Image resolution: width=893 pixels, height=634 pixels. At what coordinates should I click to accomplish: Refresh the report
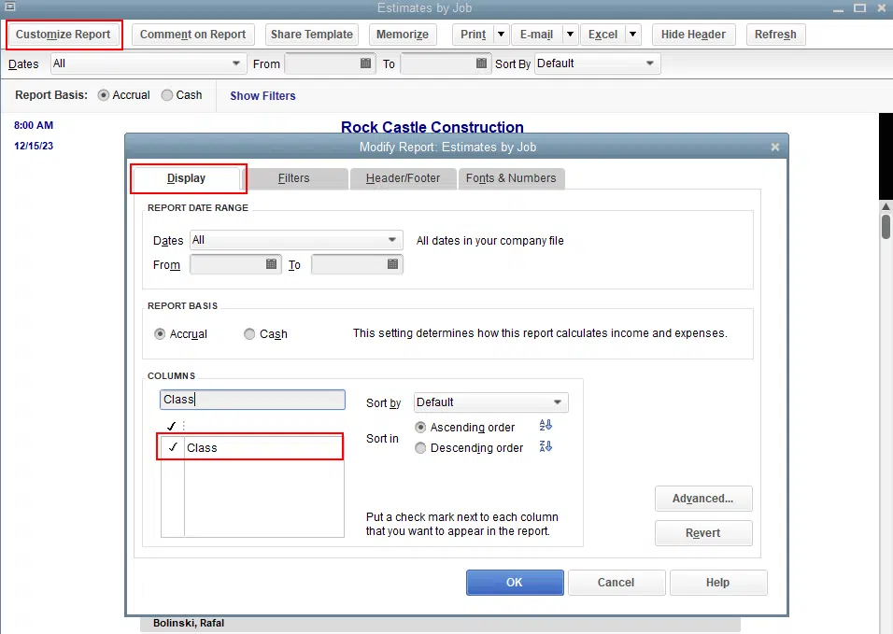(x=775, y=35)
